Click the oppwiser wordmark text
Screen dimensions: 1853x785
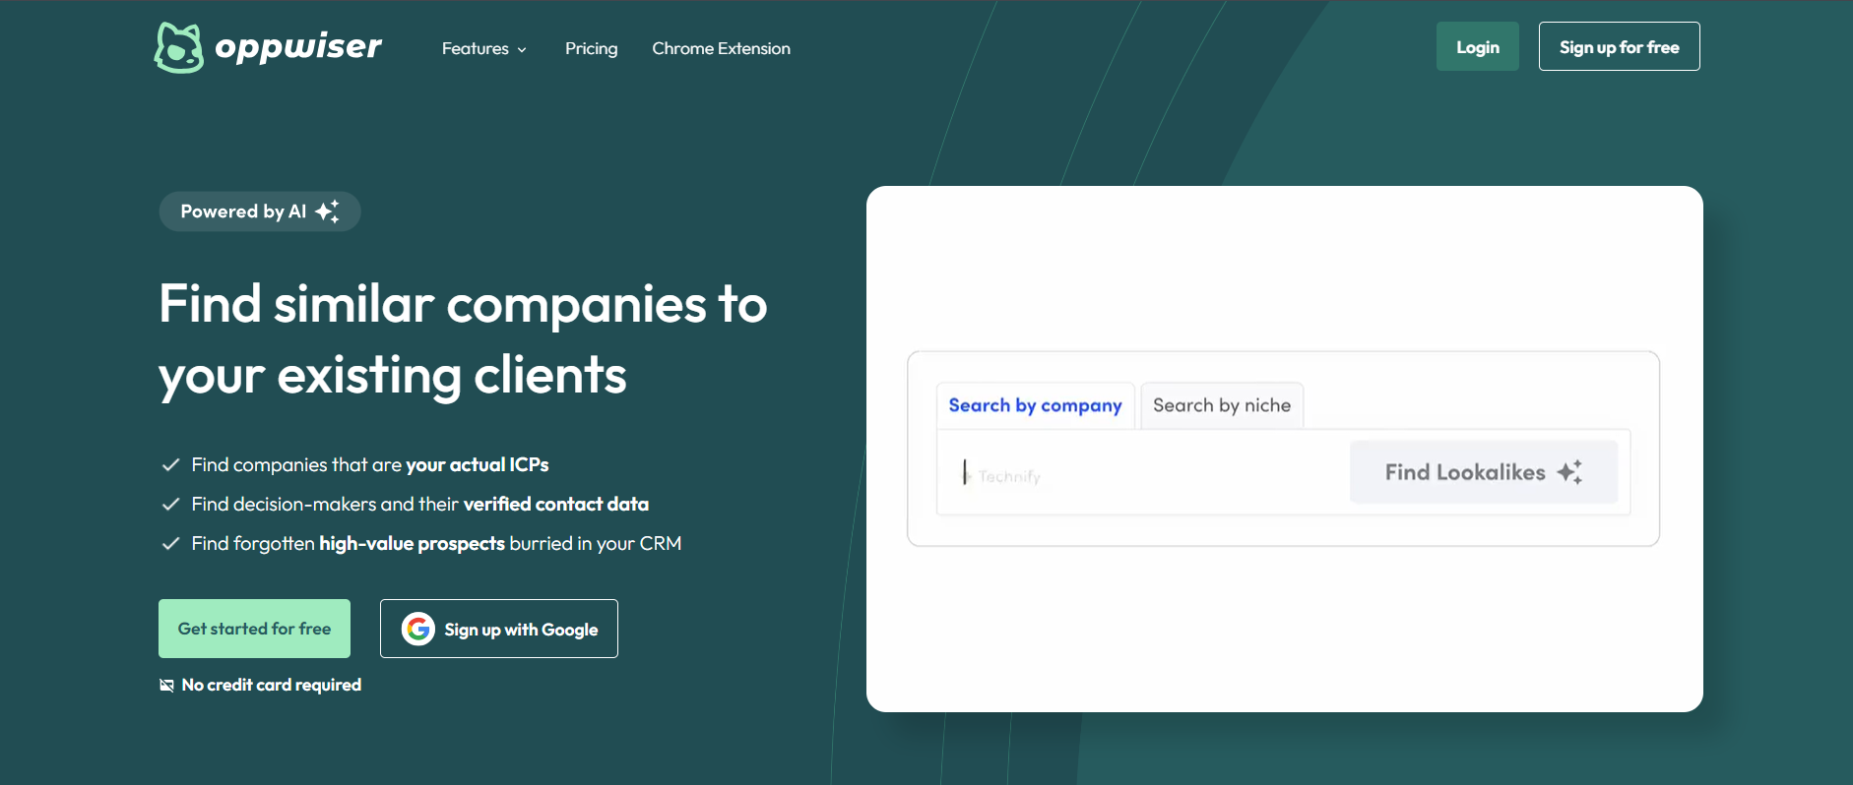click(x=298, y=46)
